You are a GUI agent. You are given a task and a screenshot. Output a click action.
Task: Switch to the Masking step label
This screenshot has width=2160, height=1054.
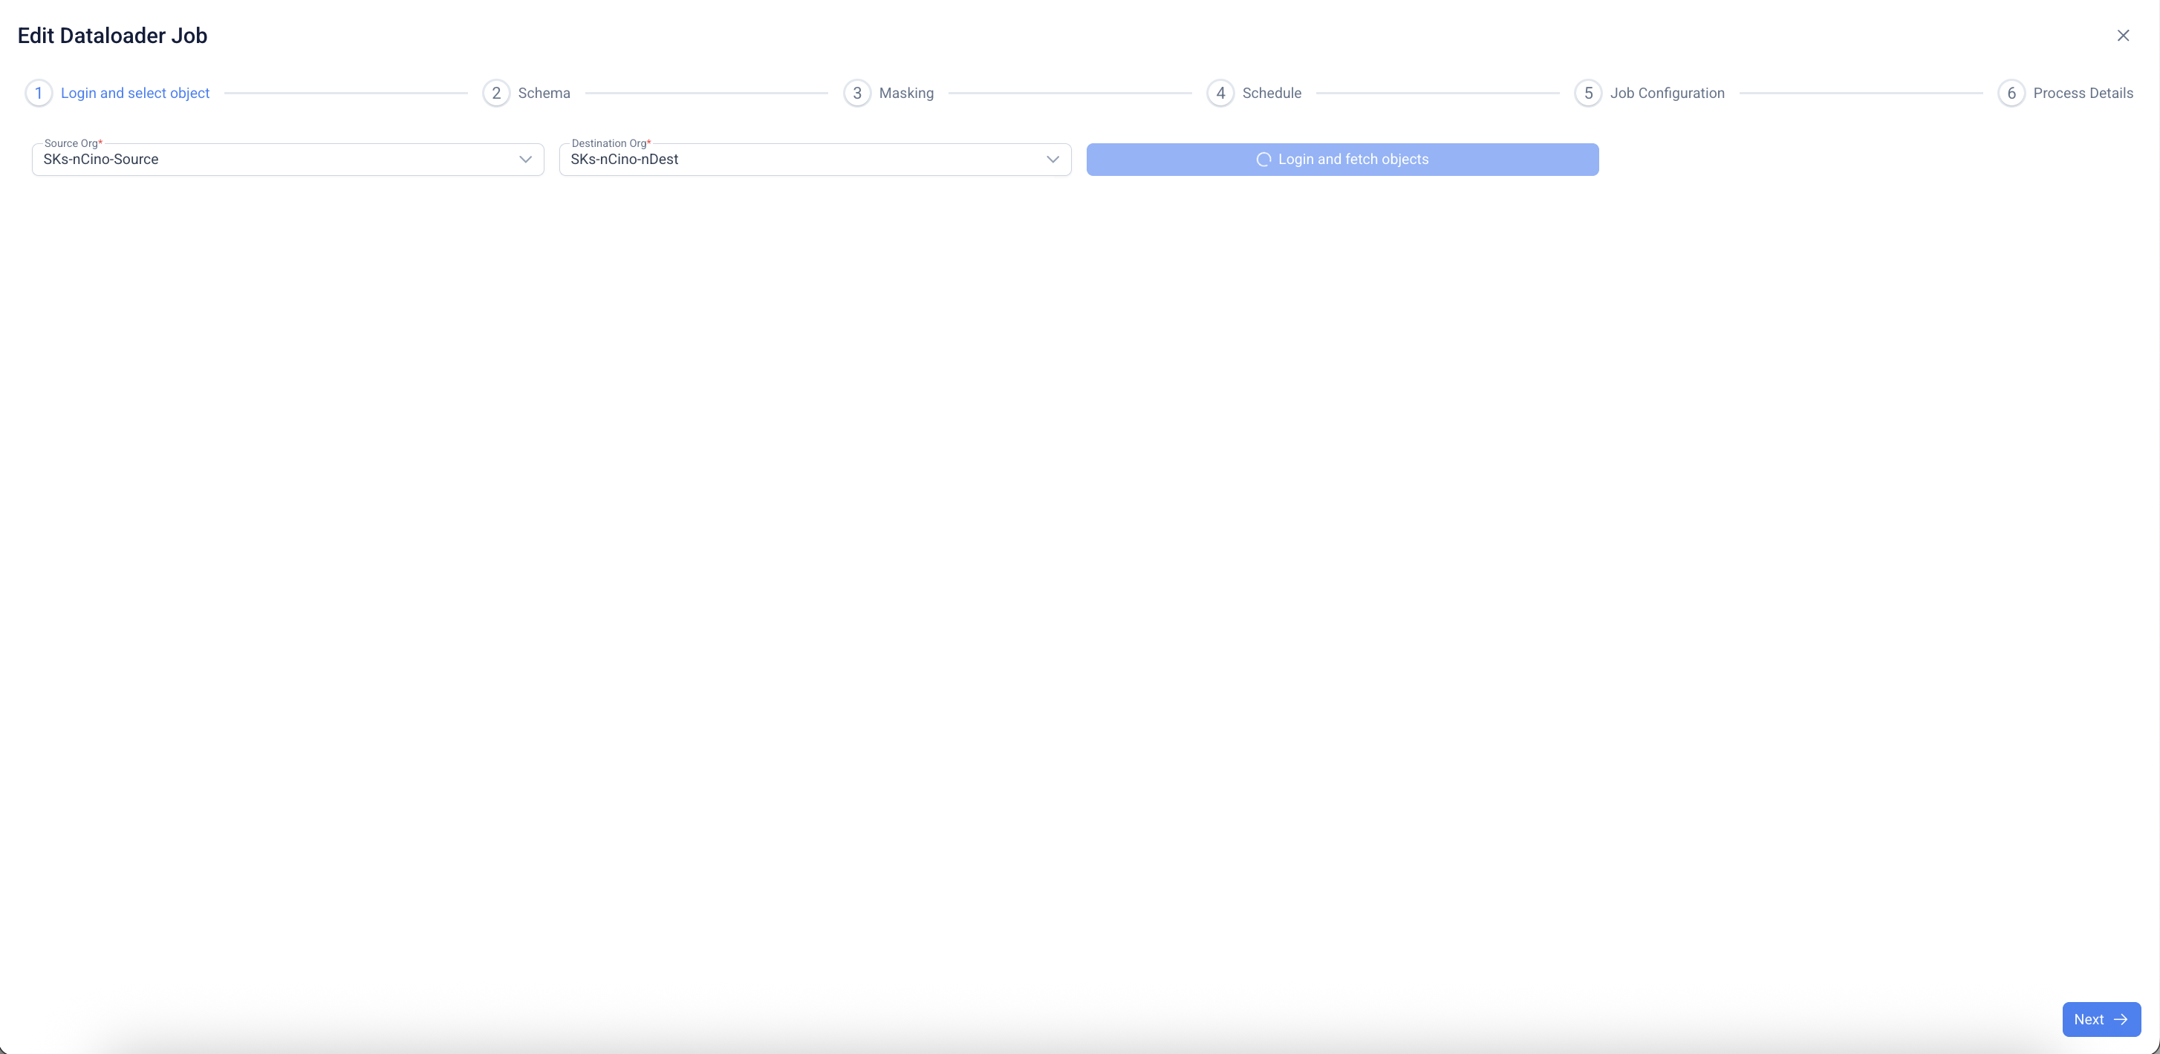point(905,93)
